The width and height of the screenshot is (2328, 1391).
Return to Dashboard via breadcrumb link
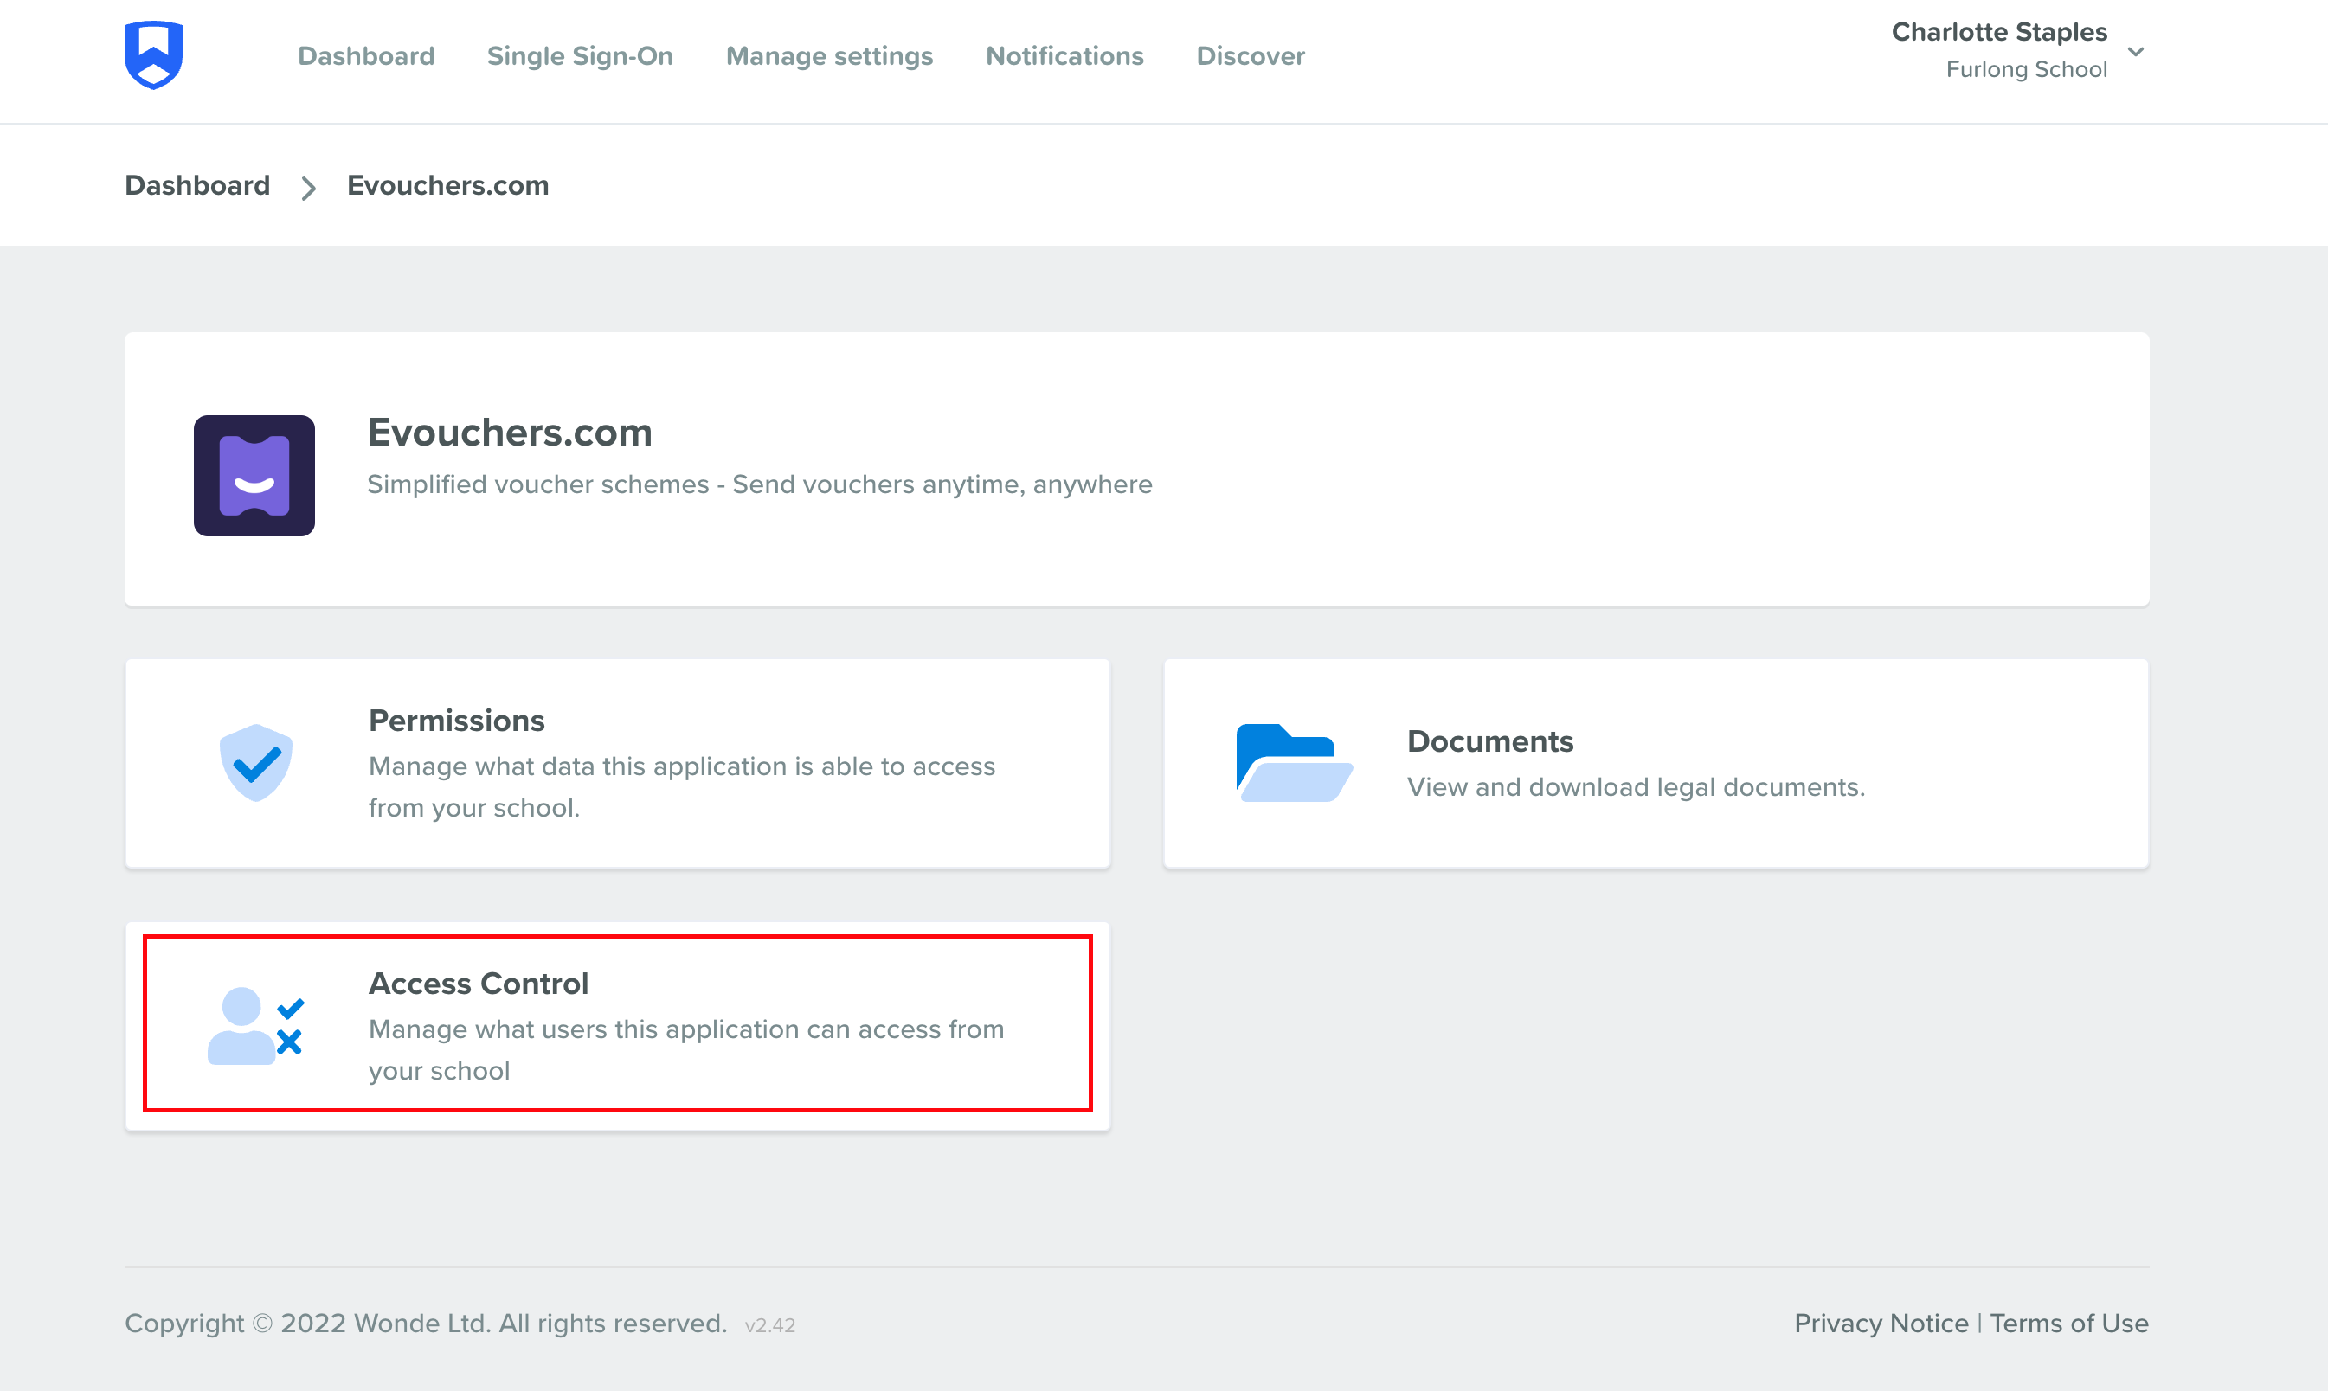(197, 186)
